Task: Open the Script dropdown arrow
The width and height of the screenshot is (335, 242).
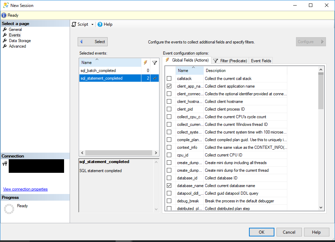Action: [93, 24]
